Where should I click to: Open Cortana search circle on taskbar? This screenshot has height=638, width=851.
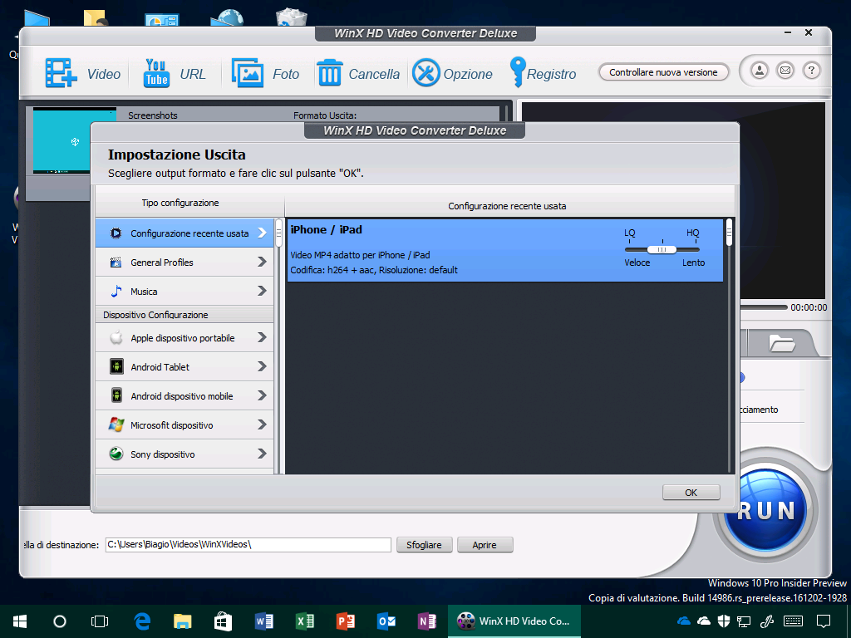[x=60, y=621]
